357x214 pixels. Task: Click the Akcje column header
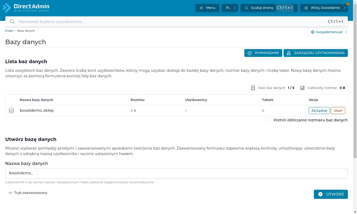(313, 100)
